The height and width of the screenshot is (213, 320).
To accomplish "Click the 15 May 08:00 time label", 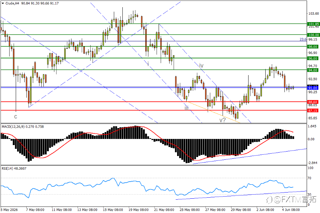I will [x=113, y=210].
